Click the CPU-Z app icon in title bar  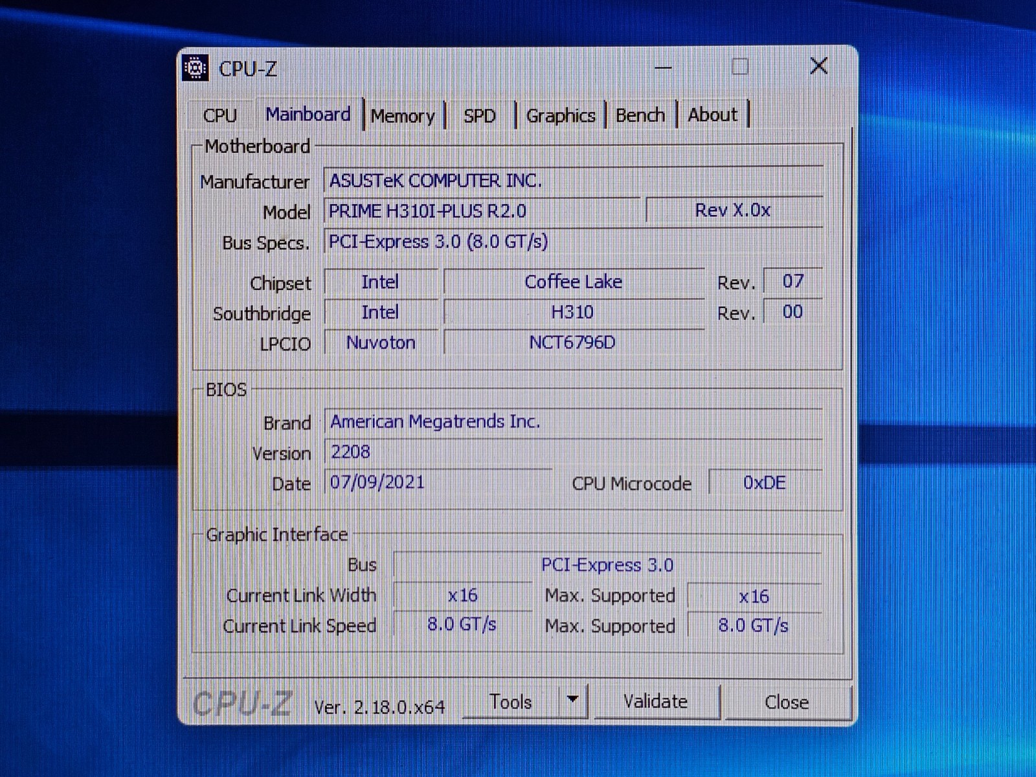pos(195,67)
